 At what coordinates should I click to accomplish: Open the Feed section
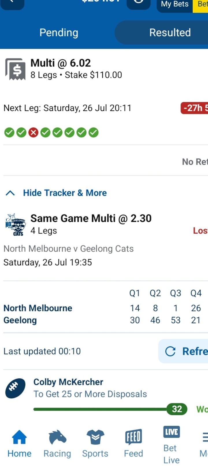[133, 444]
